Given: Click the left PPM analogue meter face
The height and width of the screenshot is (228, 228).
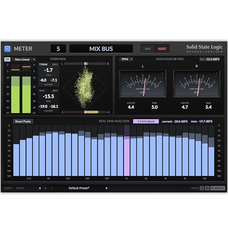Looking at the screenshot, I should (x=143, y=84).
